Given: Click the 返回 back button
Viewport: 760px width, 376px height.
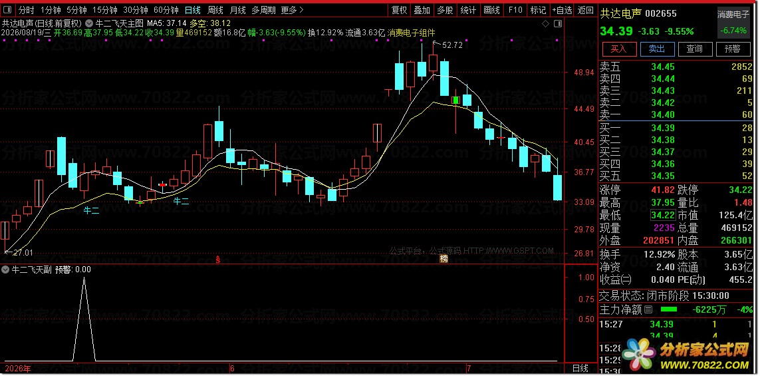Looking at the screenshot, I should point(586,10).
